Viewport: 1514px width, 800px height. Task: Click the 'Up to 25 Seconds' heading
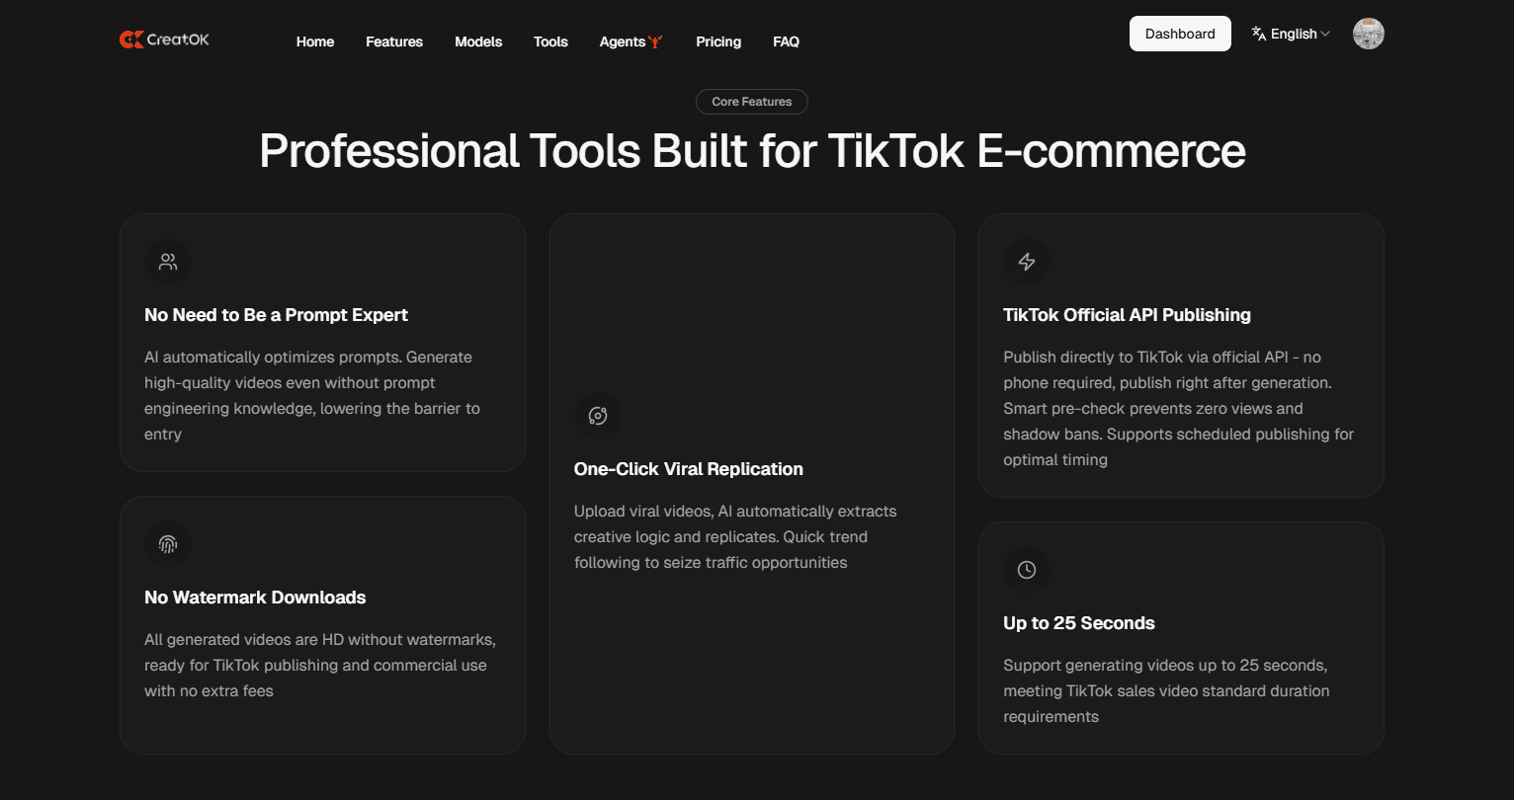(1079, 623)
